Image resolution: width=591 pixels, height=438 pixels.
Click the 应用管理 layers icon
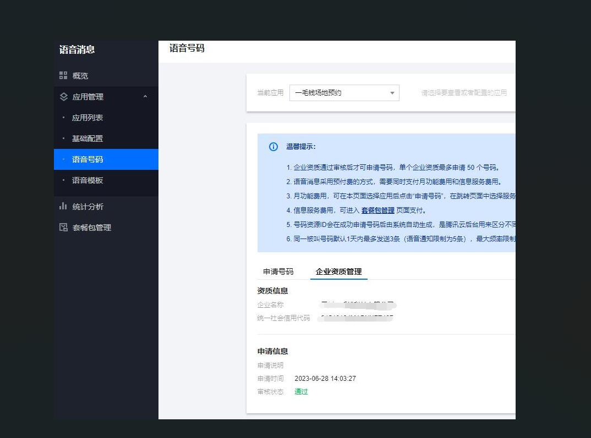pos(64,97)
